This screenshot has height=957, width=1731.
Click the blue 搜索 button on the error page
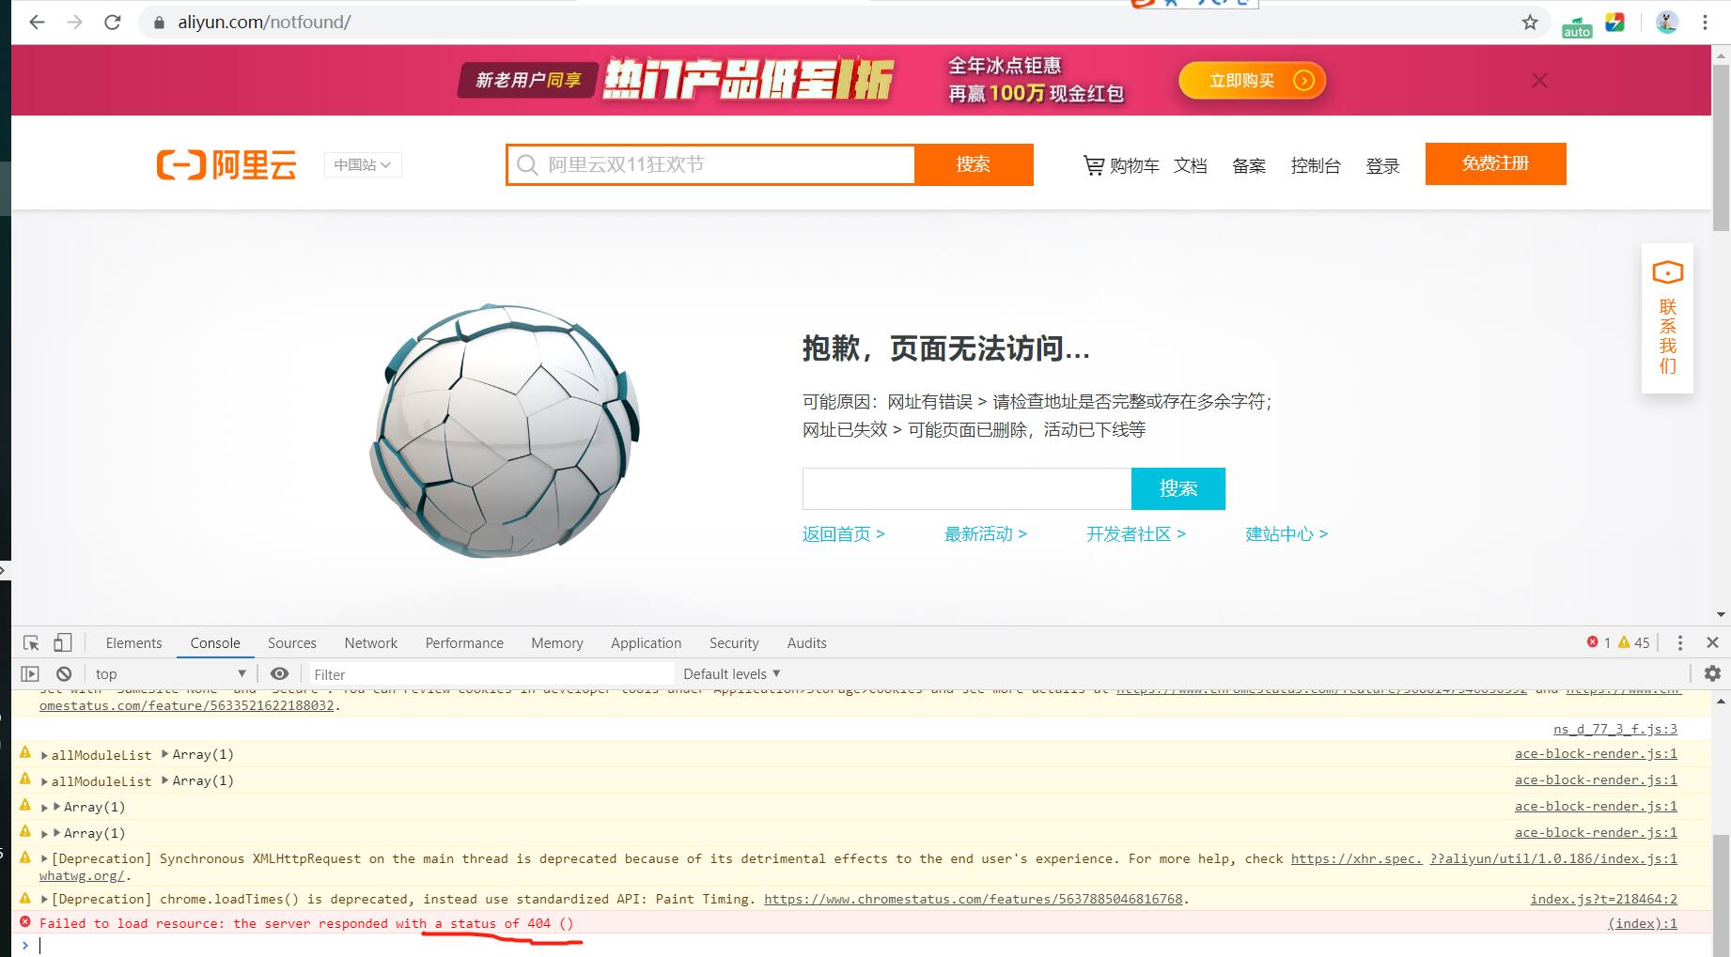coord(1178,488)
